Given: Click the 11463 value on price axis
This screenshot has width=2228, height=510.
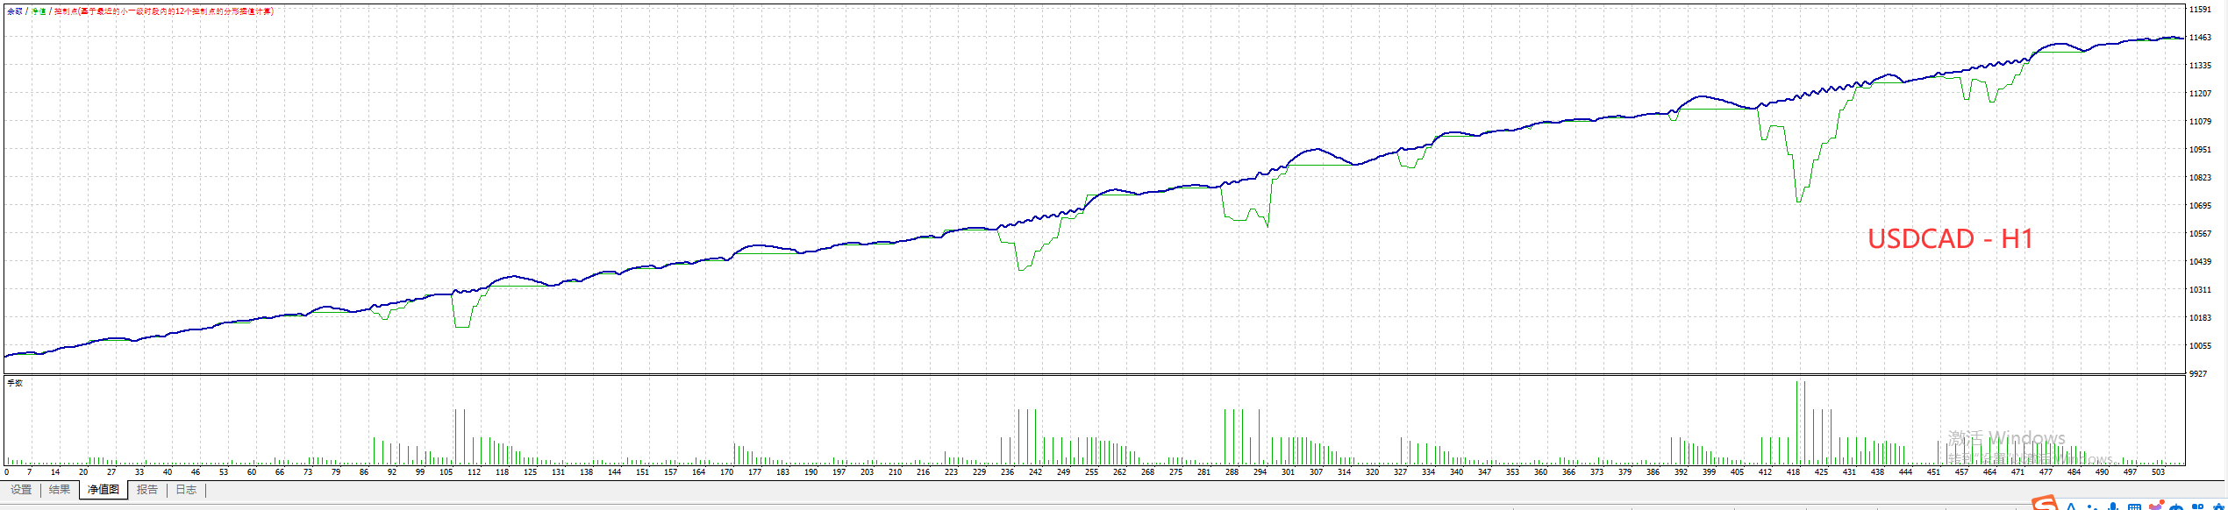Looking at the screenshot, I should tap(2200, 38).
